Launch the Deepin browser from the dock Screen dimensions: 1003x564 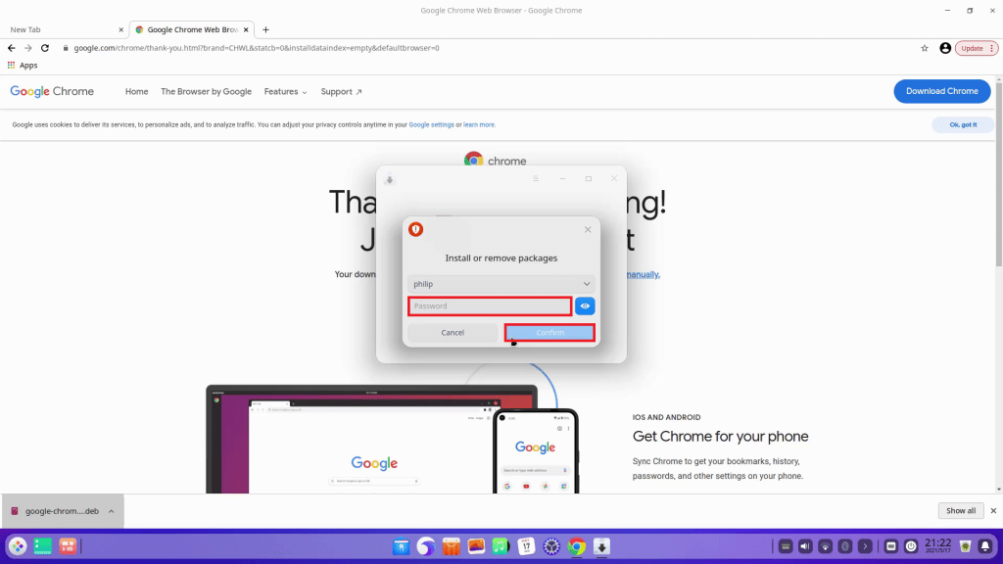tap(426, 546)
